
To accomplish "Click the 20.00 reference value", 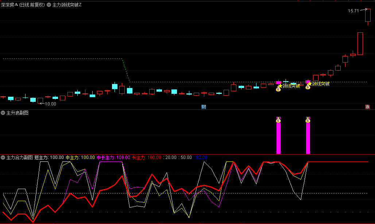I will (x=171, y=157).
